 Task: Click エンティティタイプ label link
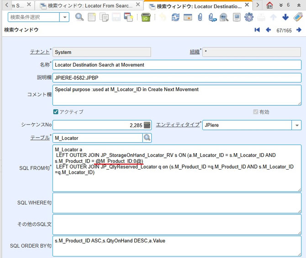178,124
